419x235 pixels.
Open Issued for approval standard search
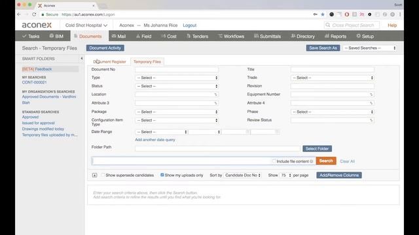coord(38,123)
